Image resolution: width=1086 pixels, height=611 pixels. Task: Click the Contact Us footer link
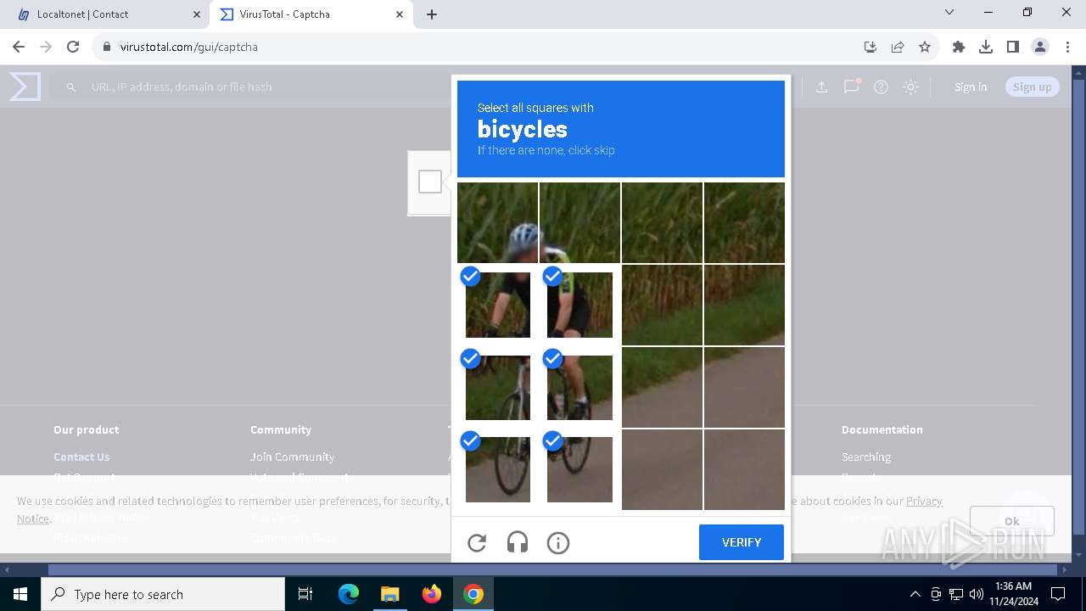[x=81, y=457]
